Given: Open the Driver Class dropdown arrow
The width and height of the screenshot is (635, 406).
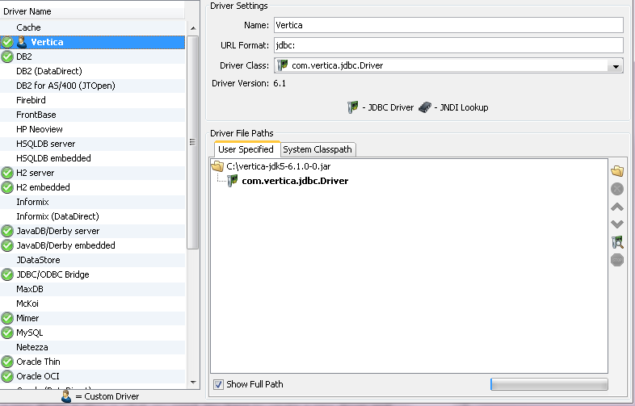Looking at the screenshot, I should point(616,66).
